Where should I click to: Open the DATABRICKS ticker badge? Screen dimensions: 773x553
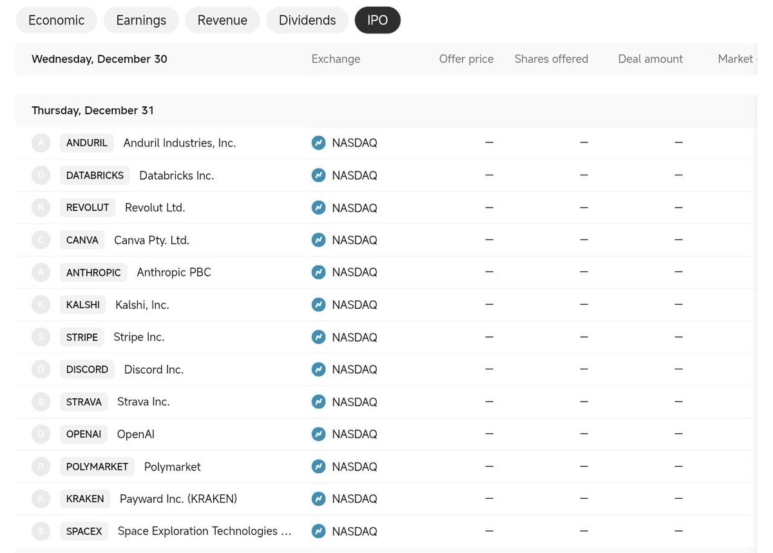pos(95,175)
